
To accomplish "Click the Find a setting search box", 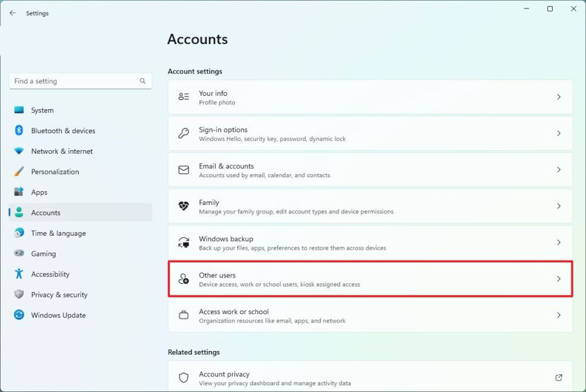I will click(72, 81).
